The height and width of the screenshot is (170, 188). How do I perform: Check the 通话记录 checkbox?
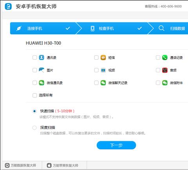coord(158,57)
